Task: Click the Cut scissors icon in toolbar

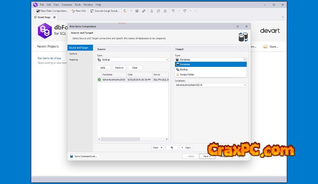Action: pos(152,11)
